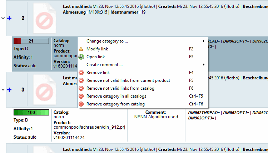Collapse row 3 using its chevron
The width and height of the screenshot is (268, 153).
point(3,90)
